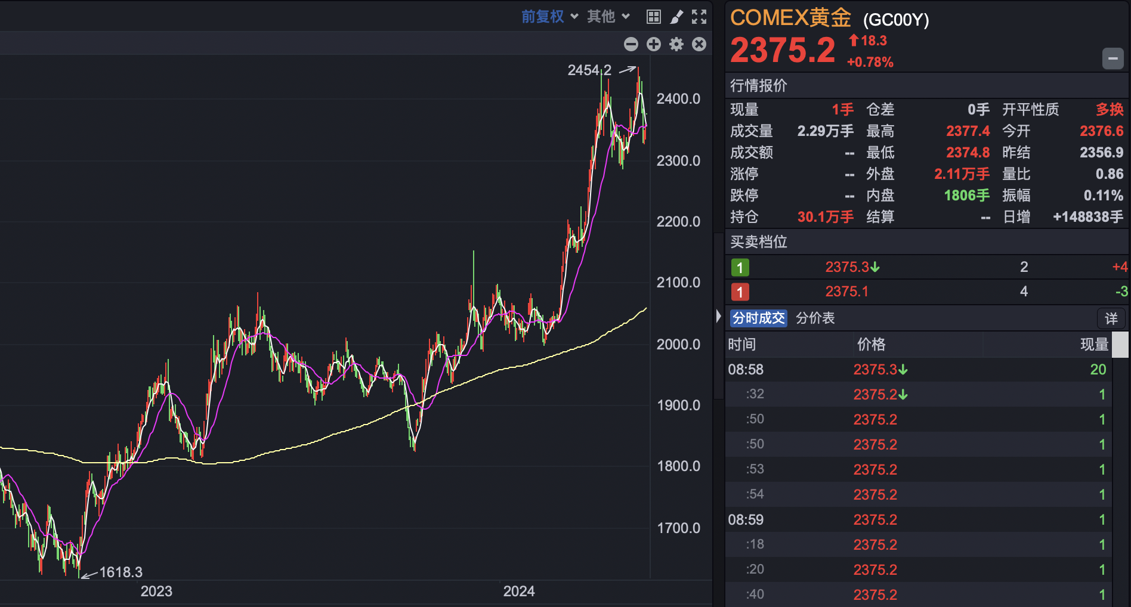Open the 其他 dropdown
Screen dimensions: 1131x607
[608, 17]
